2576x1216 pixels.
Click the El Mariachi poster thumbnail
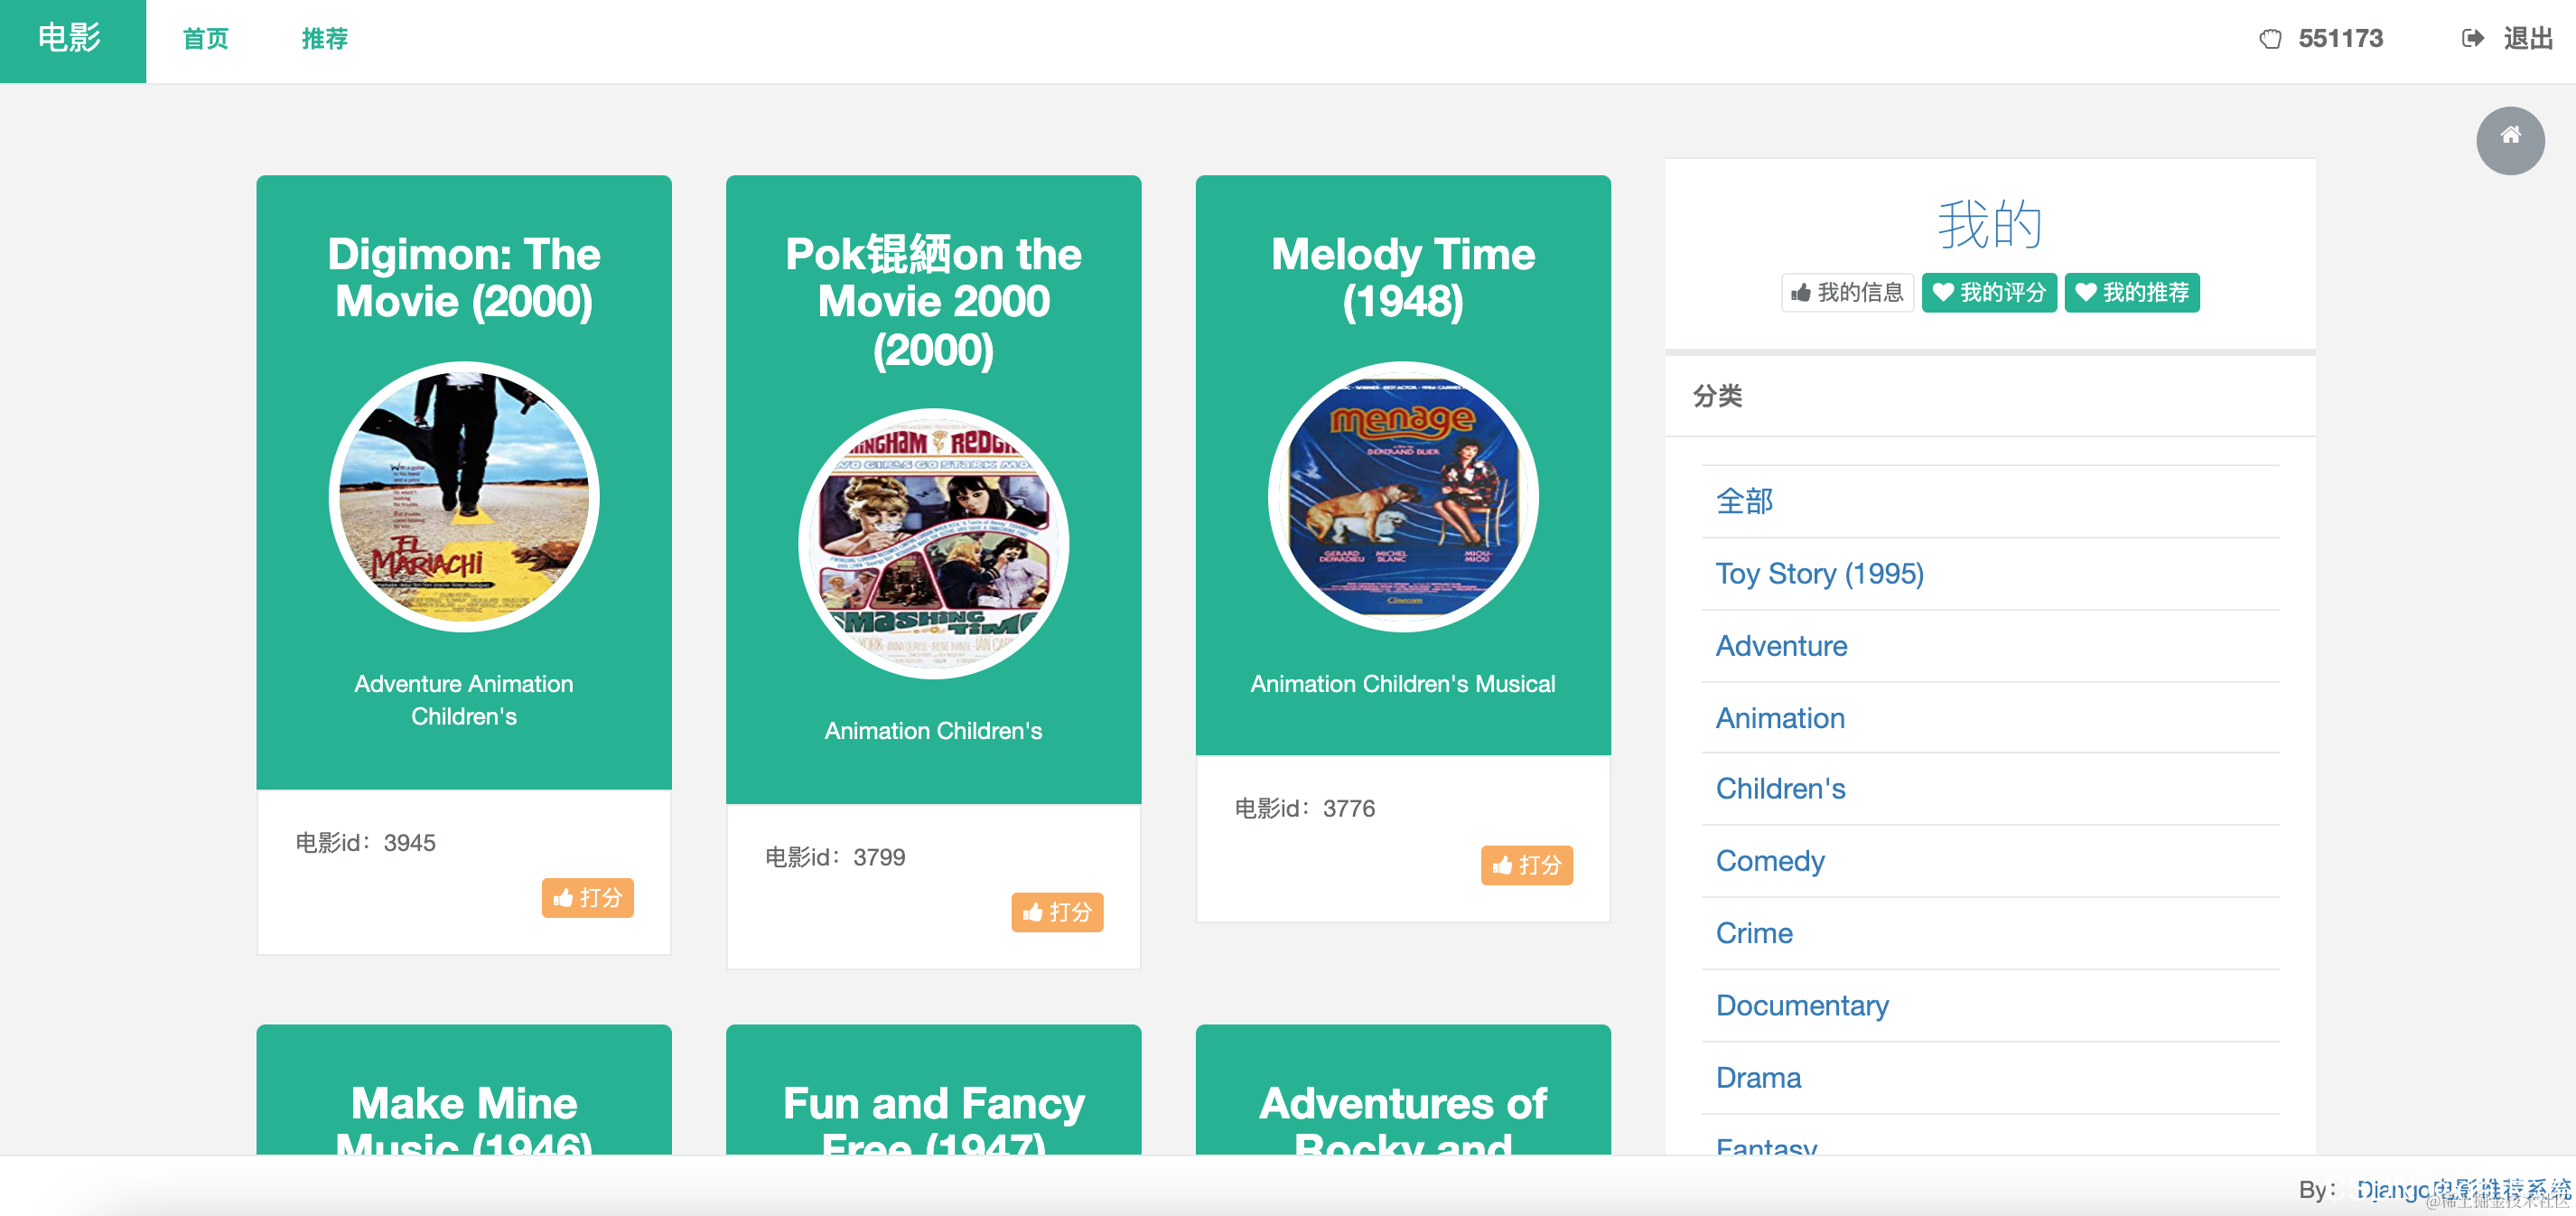[x=464, y=497]
